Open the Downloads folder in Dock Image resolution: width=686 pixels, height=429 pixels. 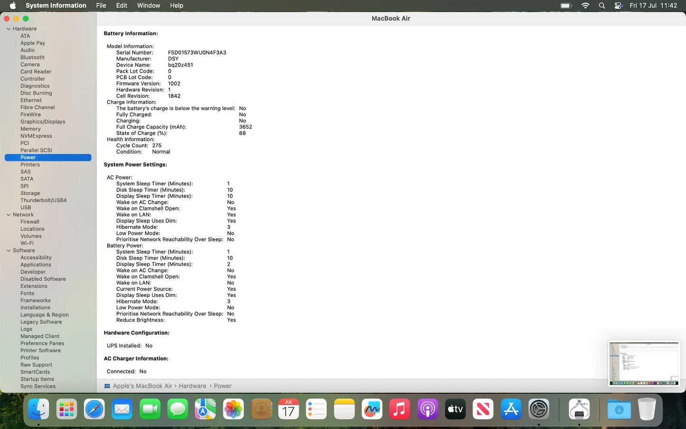coord(619,409)
